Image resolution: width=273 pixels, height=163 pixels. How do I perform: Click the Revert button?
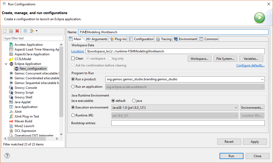click(x=229, y=141)
